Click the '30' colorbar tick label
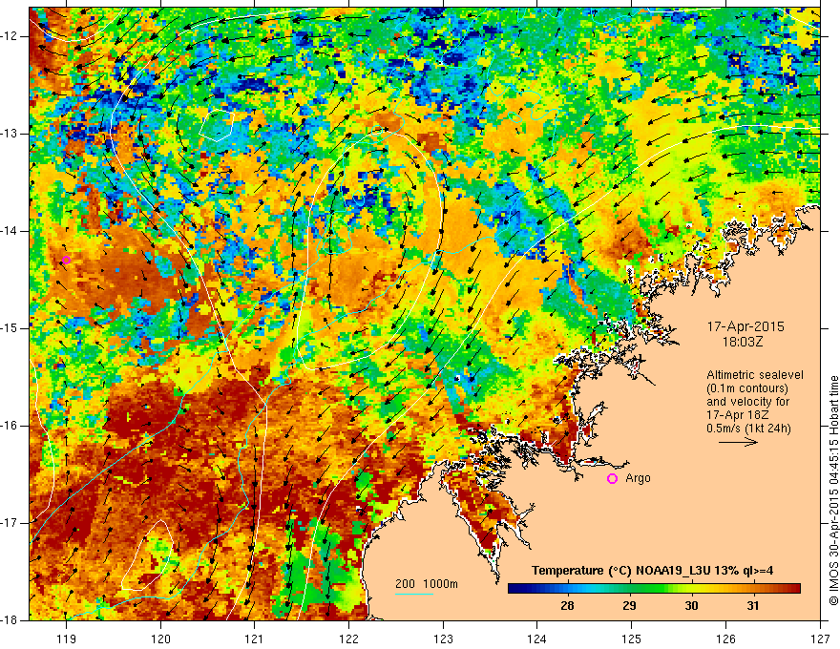Image resolution: width=840 pixels, height=649 pixels. [x=692, y=606]
